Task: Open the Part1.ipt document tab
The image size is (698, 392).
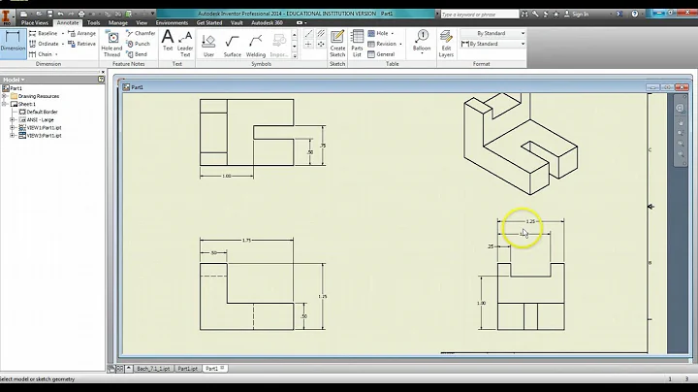Action: pyautogui.click(x=187, y=369)
